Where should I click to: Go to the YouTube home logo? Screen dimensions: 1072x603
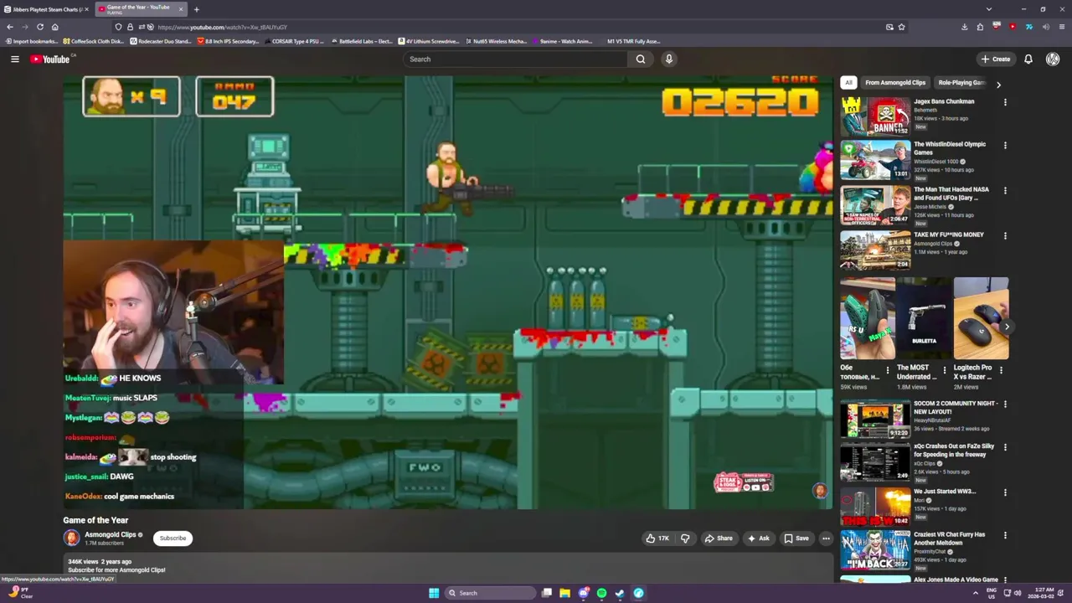point(50,59)
